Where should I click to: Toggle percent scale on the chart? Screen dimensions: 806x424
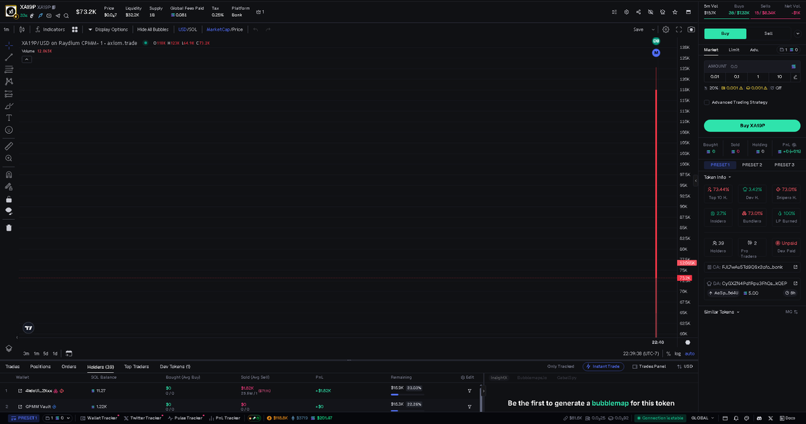[x=668, y=353]
